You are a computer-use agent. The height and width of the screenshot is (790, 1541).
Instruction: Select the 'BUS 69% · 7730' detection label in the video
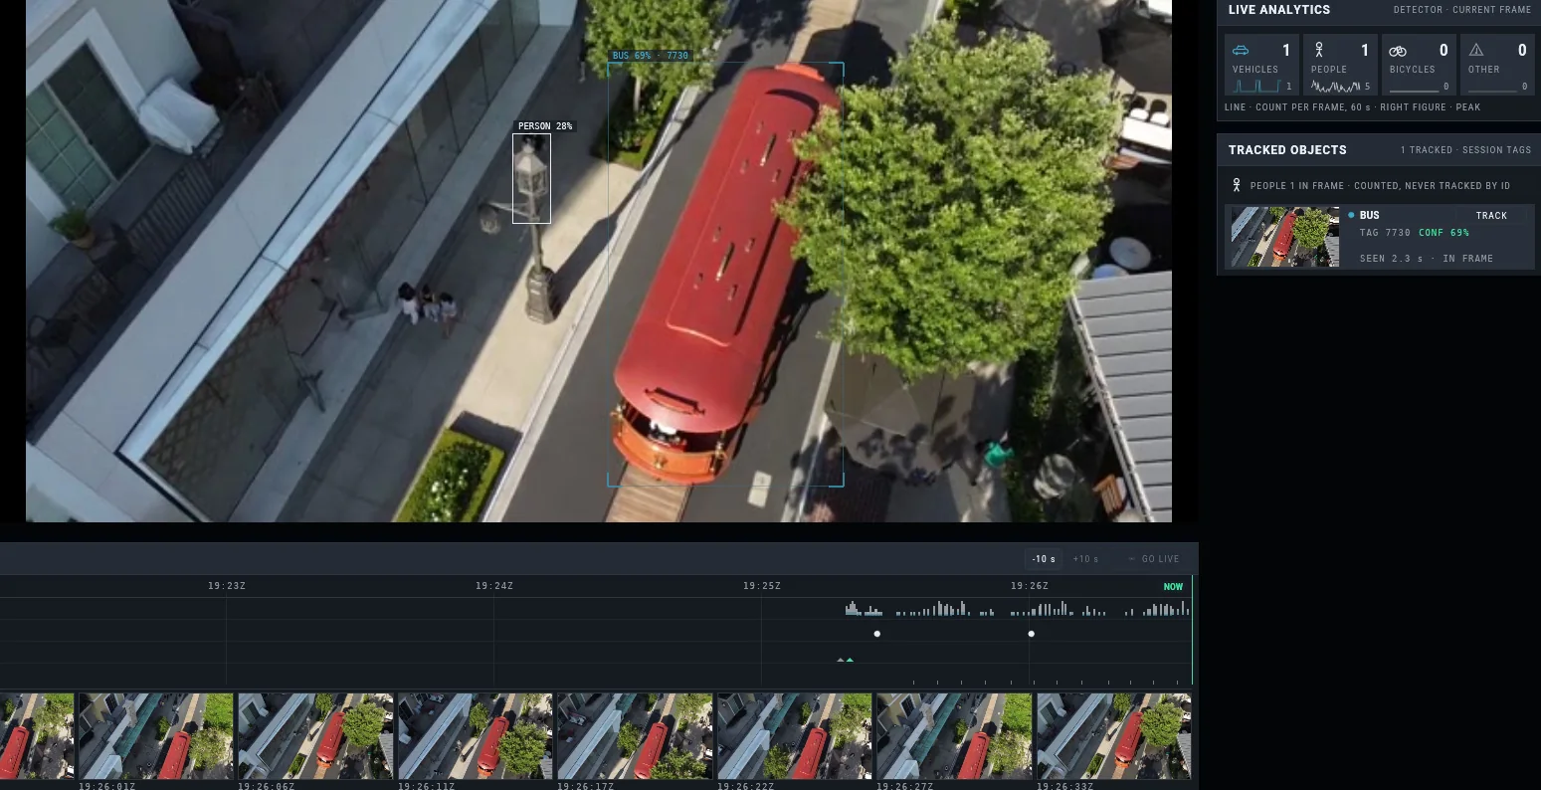(x=651, y=56)
